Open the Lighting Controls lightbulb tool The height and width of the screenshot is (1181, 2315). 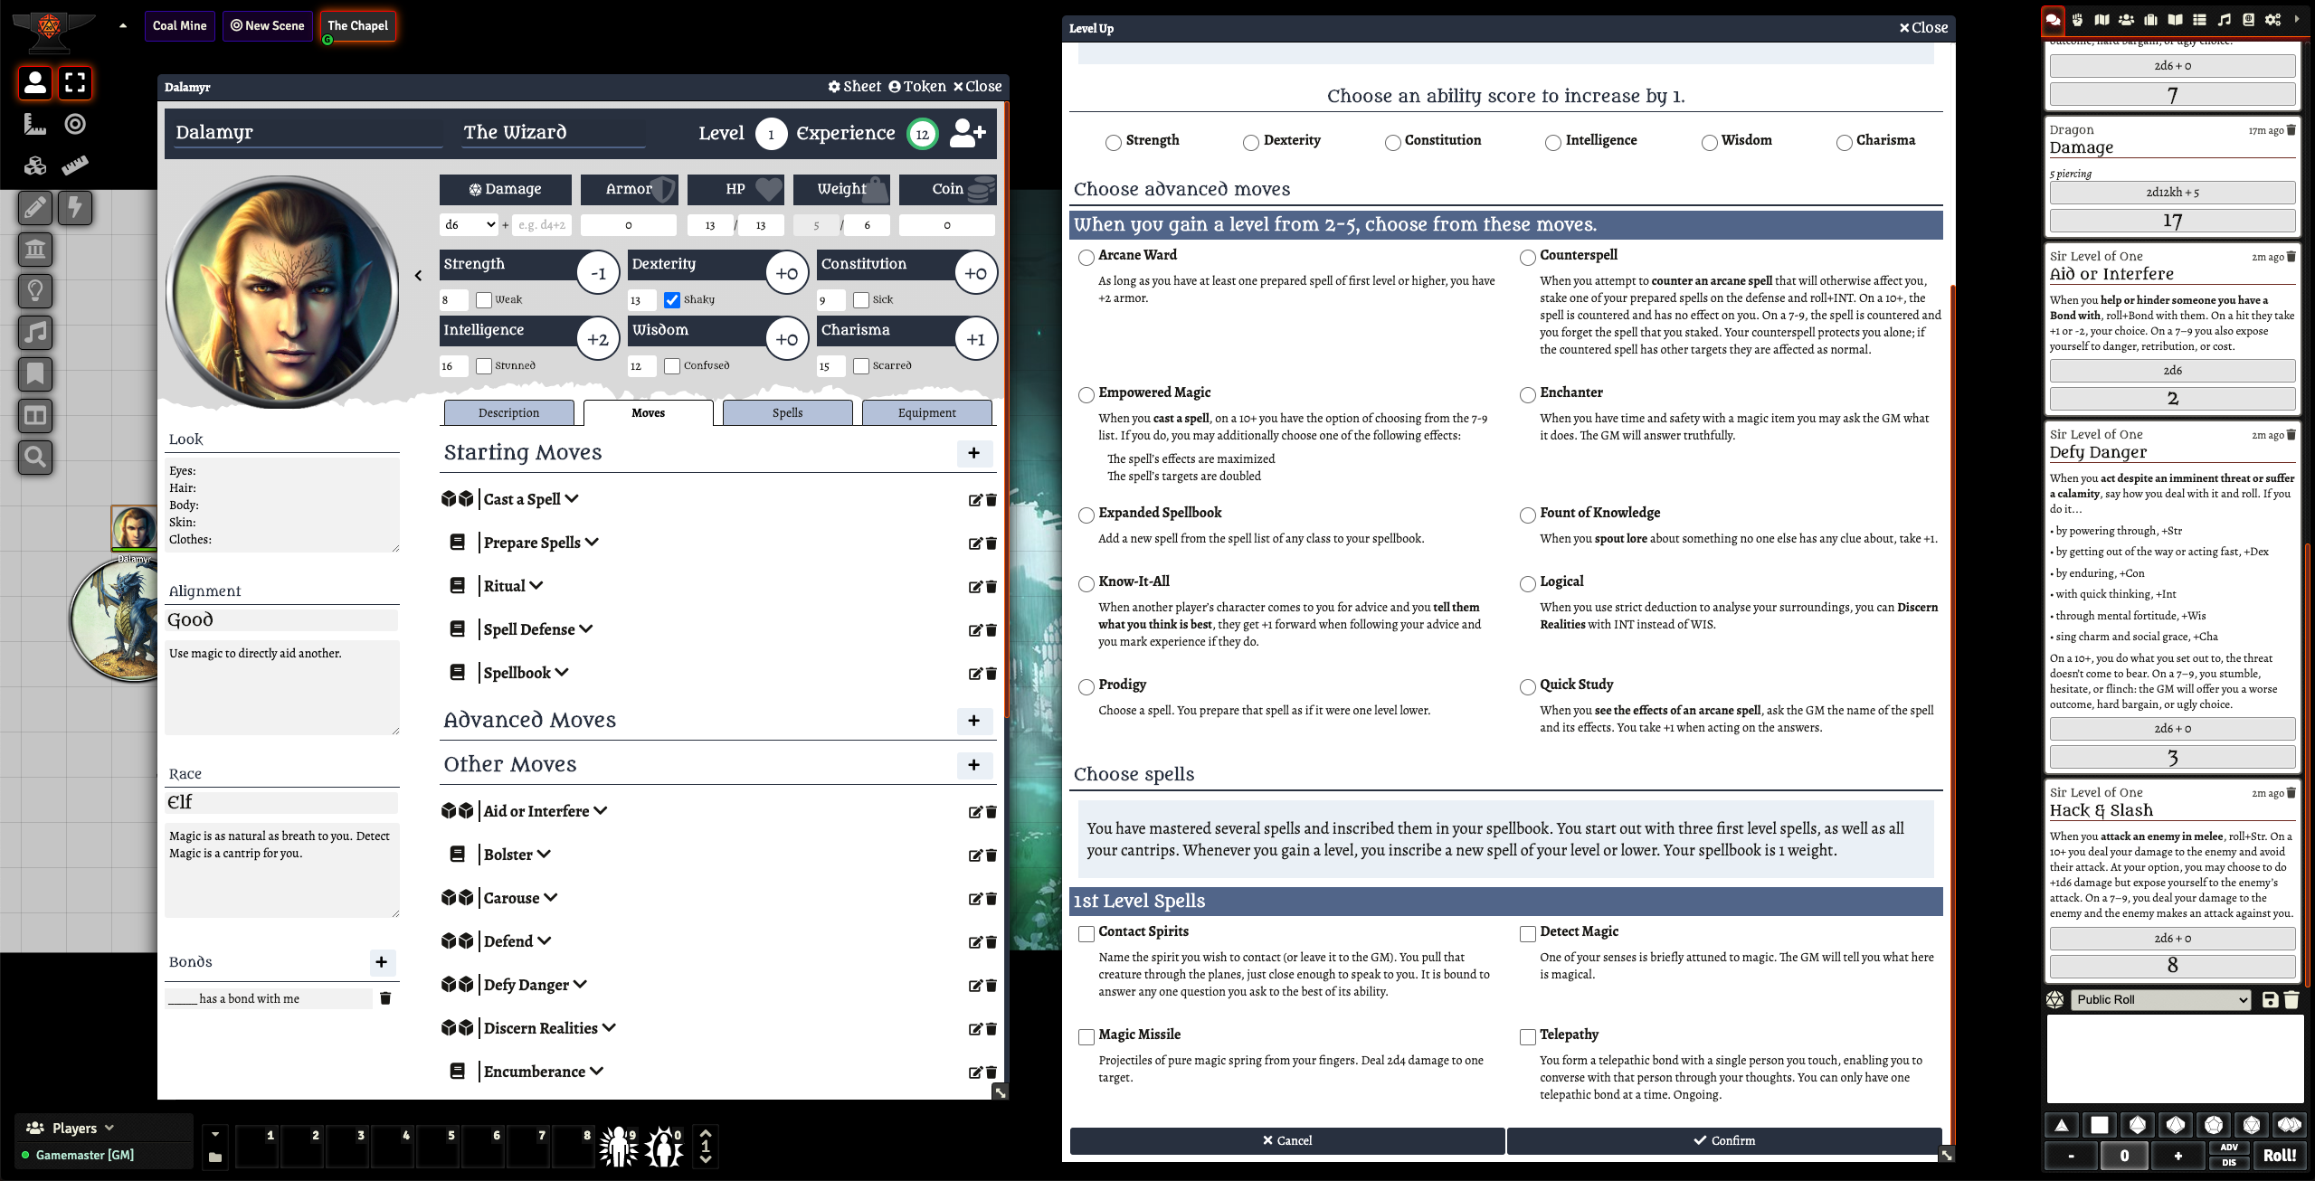point(36,291)
